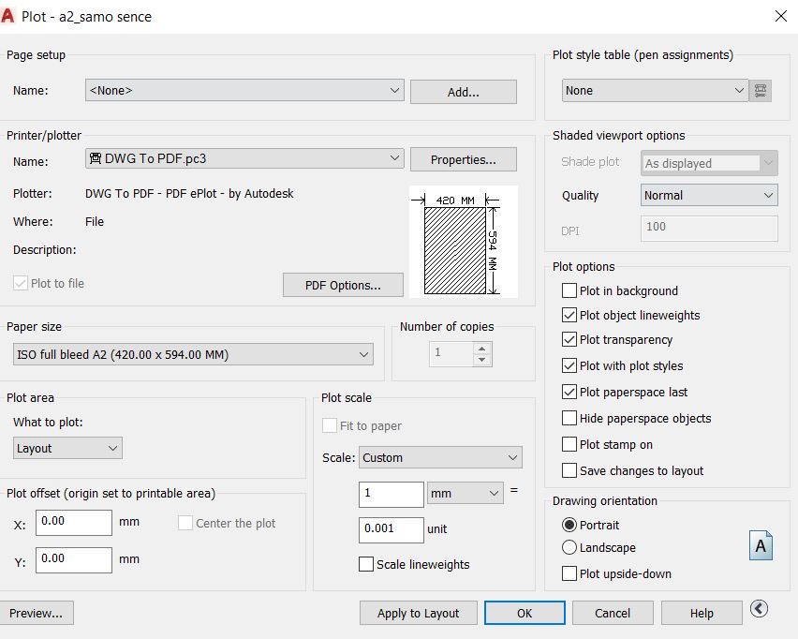Click the X plot offset input field
The image size is (798, 639).
[x=74, y=522]
